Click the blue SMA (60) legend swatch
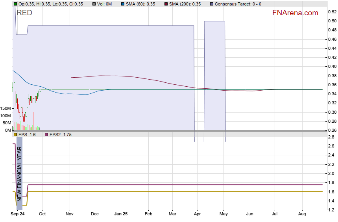Viewport: 338px width, 222px height. point(122,4)
